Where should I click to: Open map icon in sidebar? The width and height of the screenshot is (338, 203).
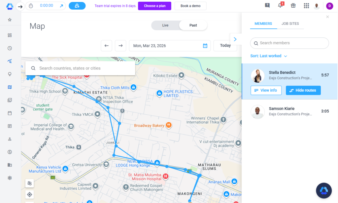pos(10,87)
